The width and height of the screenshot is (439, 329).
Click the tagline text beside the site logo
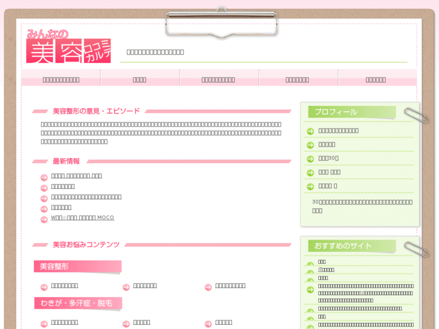(x=155, y=52)
